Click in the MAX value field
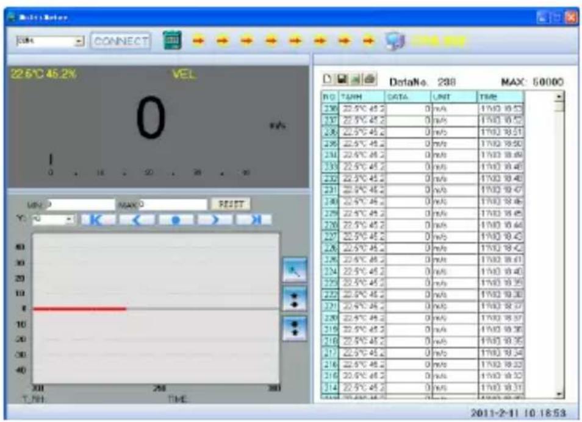582x422 pixels. (173, 204)
